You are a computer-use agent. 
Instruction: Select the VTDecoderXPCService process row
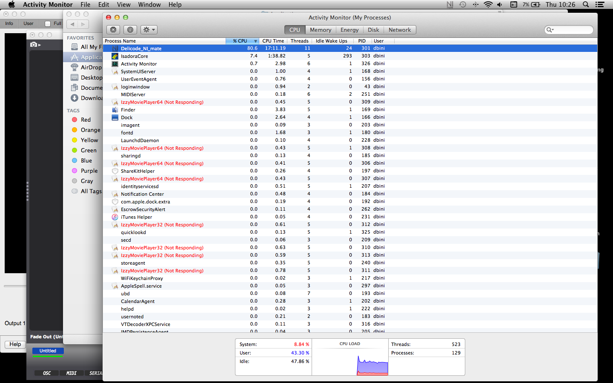point(350,324)
